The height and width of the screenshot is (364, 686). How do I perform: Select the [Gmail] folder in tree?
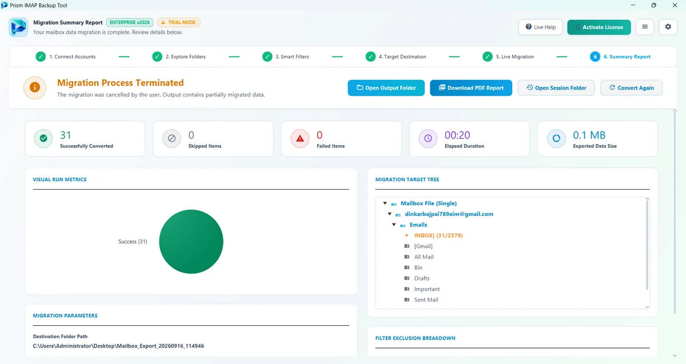click(423, 246)
